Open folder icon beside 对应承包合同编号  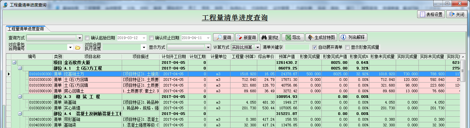click(78, 47)
